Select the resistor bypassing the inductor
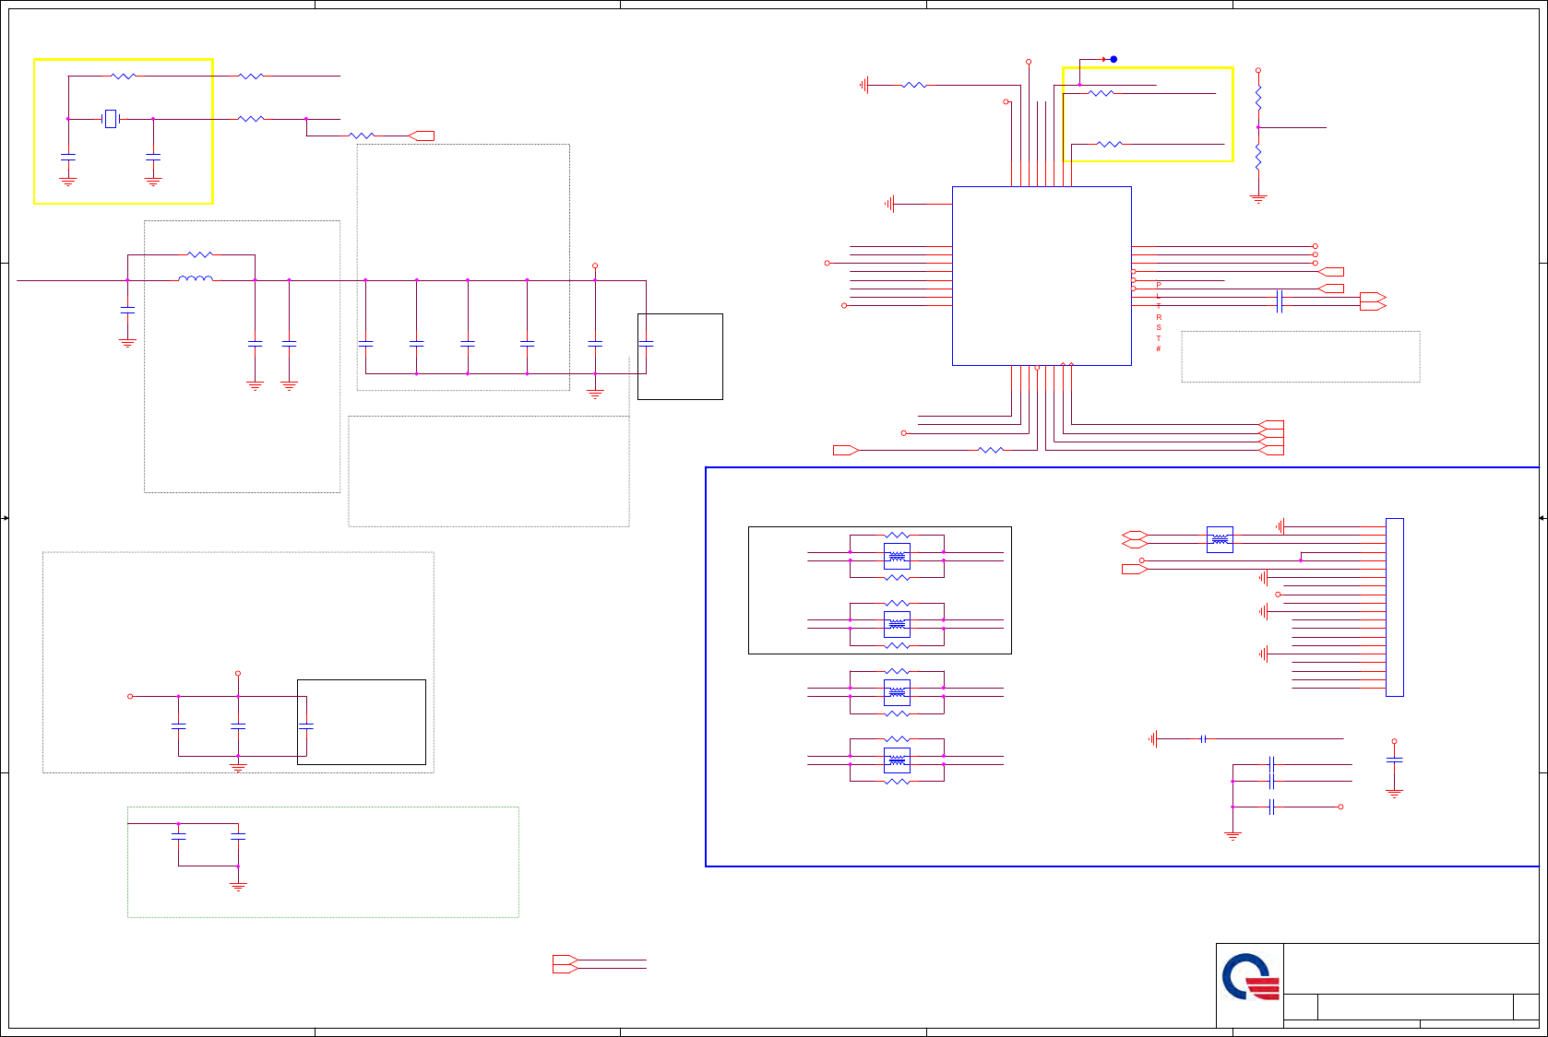The image size is (1548, 1037). point(200,254)
